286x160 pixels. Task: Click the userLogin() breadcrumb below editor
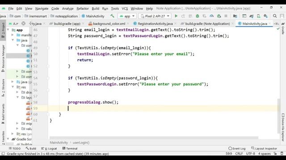[x=81, y=143]
